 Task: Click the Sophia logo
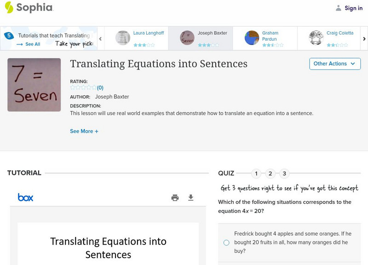tap(29, 7)
